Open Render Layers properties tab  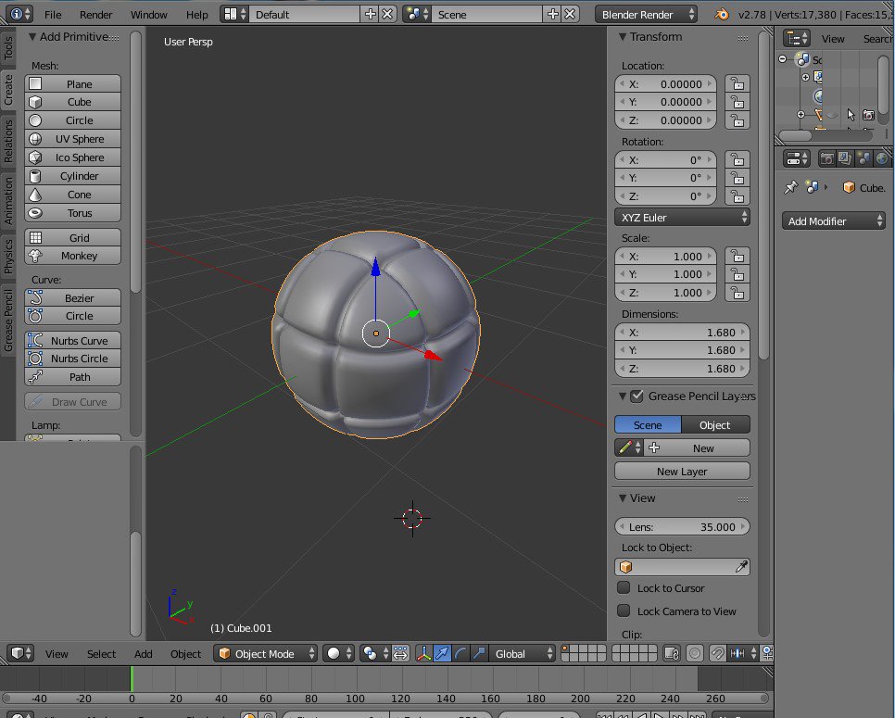pos(845,158)
